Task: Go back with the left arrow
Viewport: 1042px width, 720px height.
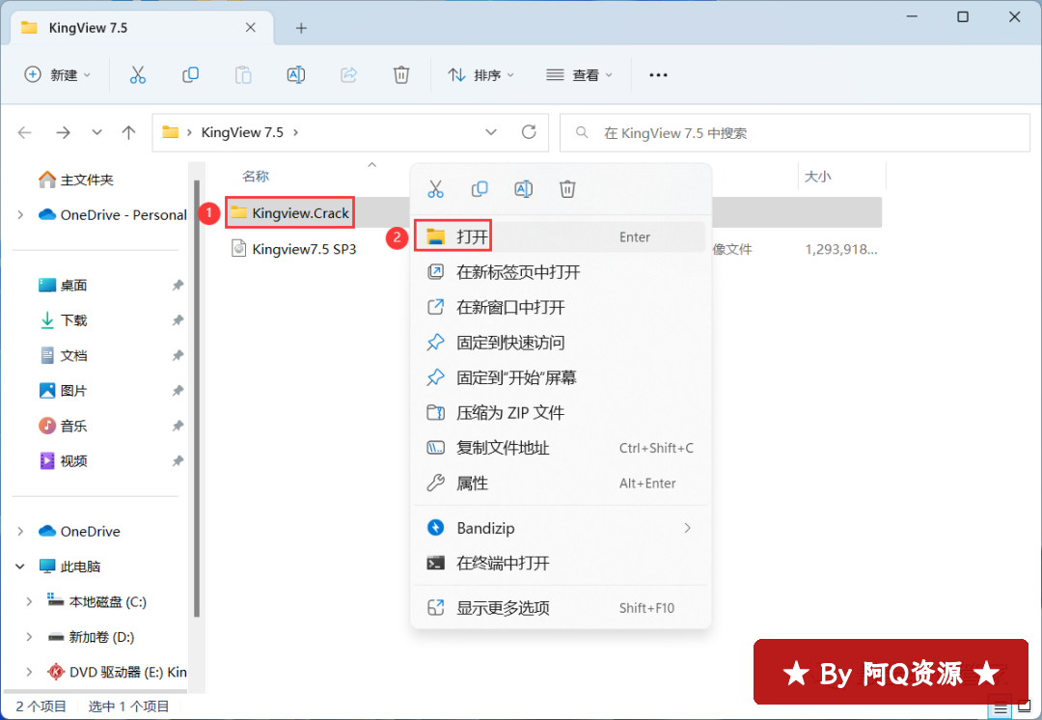Action: click(24, 132)
